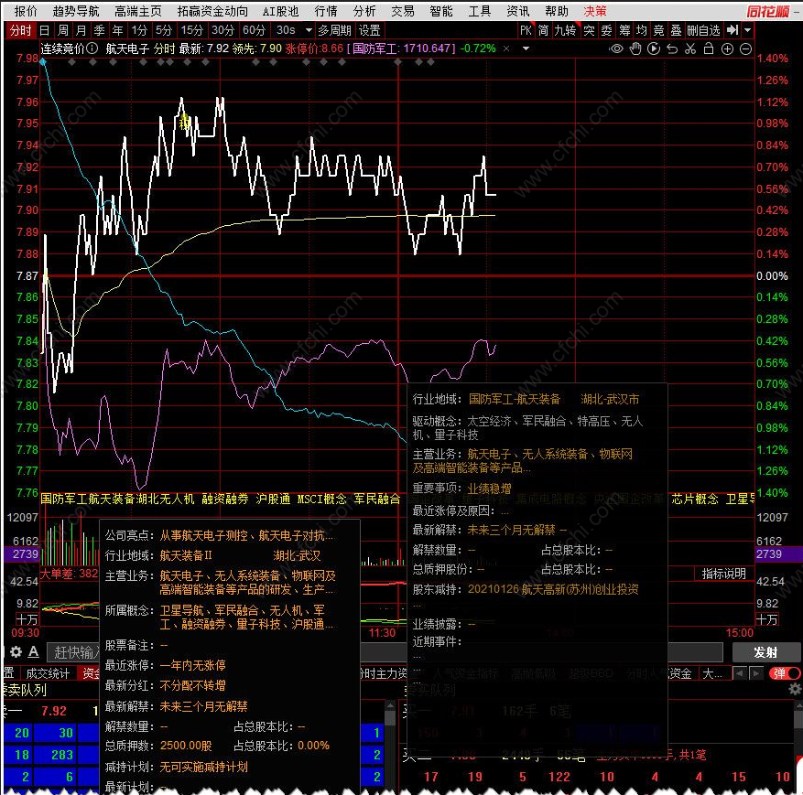The height and width of the screenshot is (795, 803).
Task: Select the 年 yearly period tab
Action: pyautogui.click(x=118, y=31)
